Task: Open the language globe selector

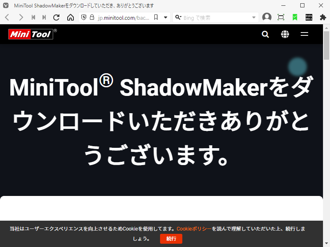Action: coord(285,34)
